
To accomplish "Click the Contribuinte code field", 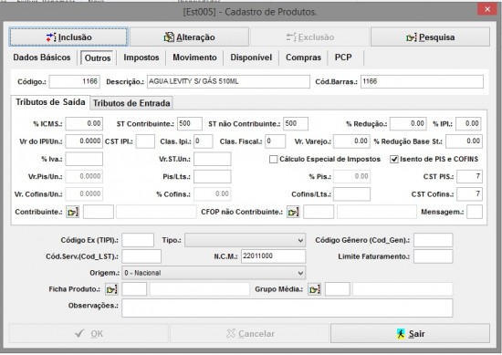I will 99,212.
